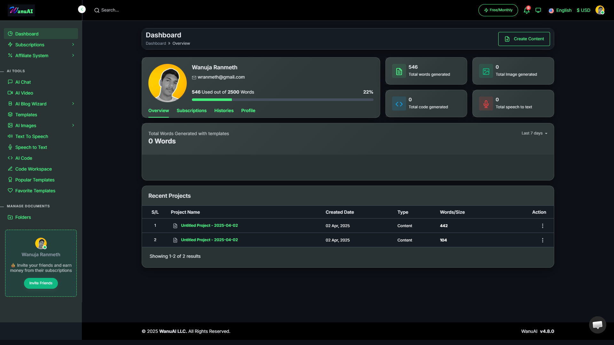614x345 pixels.
Task: Expand the AI Images submenu
Action: tap(41, 126)
